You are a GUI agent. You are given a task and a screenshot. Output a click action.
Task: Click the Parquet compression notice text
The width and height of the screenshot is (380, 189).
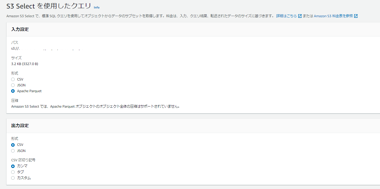point(95,106)
